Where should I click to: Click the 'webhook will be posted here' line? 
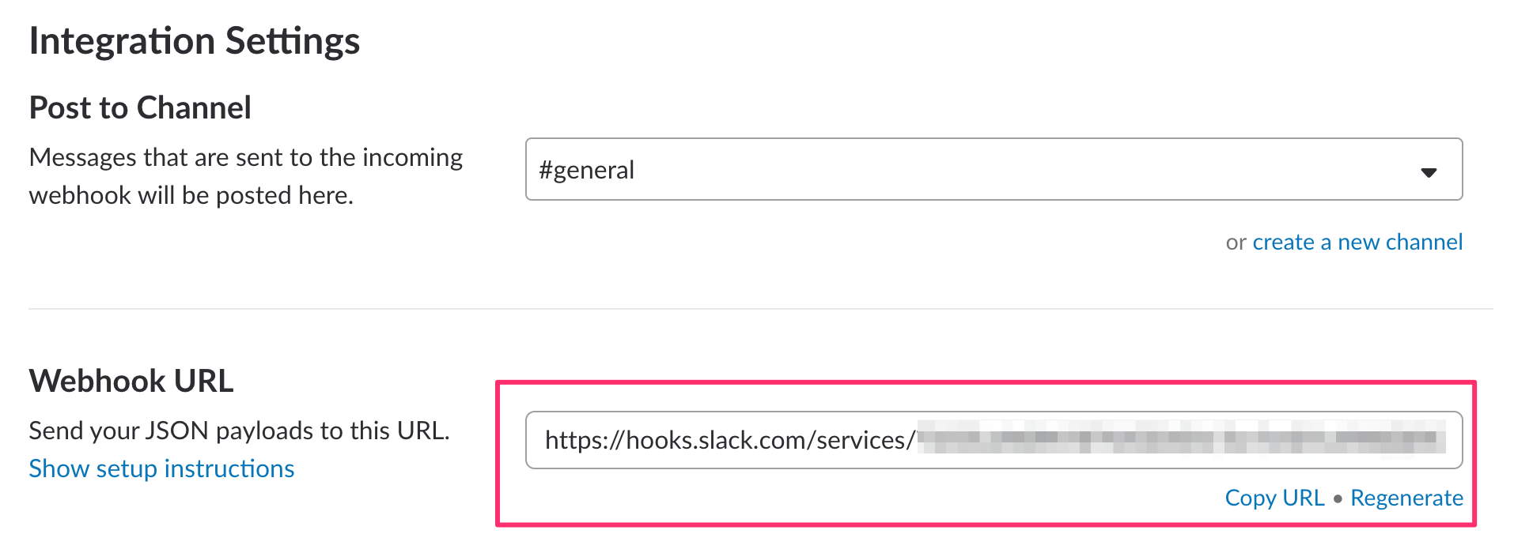coord(191,195)
